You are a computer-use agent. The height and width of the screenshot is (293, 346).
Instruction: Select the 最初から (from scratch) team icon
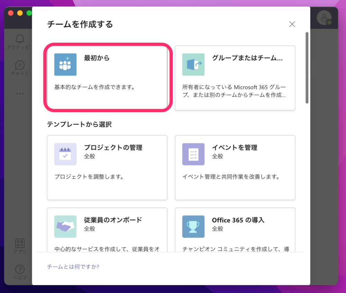click(x=65, y=64)
